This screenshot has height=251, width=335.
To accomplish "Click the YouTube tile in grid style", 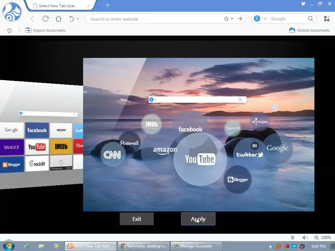I will pos(37,147).
